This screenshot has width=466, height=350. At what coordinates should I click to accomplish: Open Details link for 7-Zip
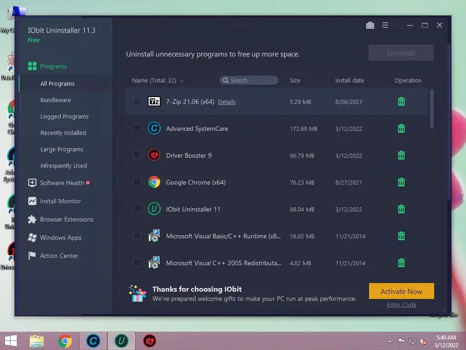click(x=227, y=102)
